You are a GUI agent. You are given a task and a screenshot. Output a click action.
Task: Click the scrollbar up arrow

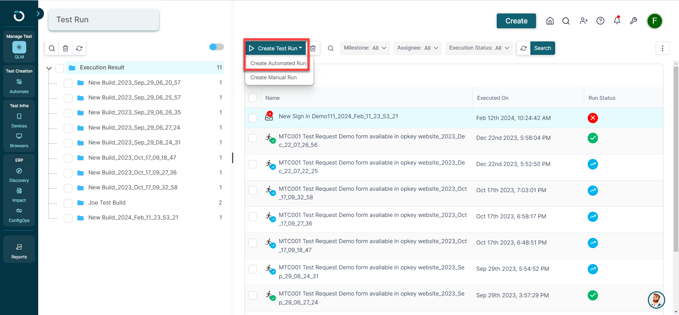coord(676,64)
